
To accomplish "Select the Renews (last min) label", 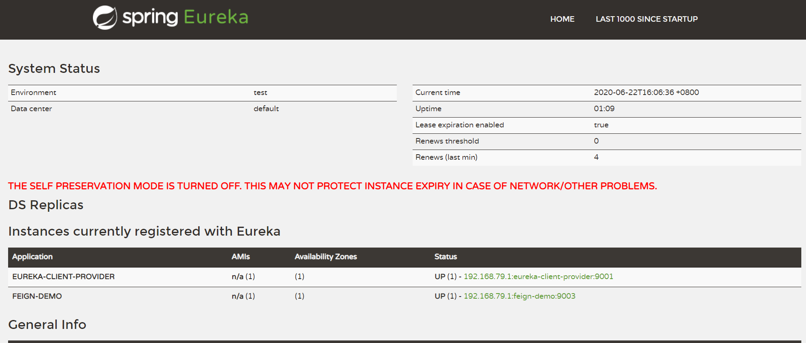I will 446,157.
